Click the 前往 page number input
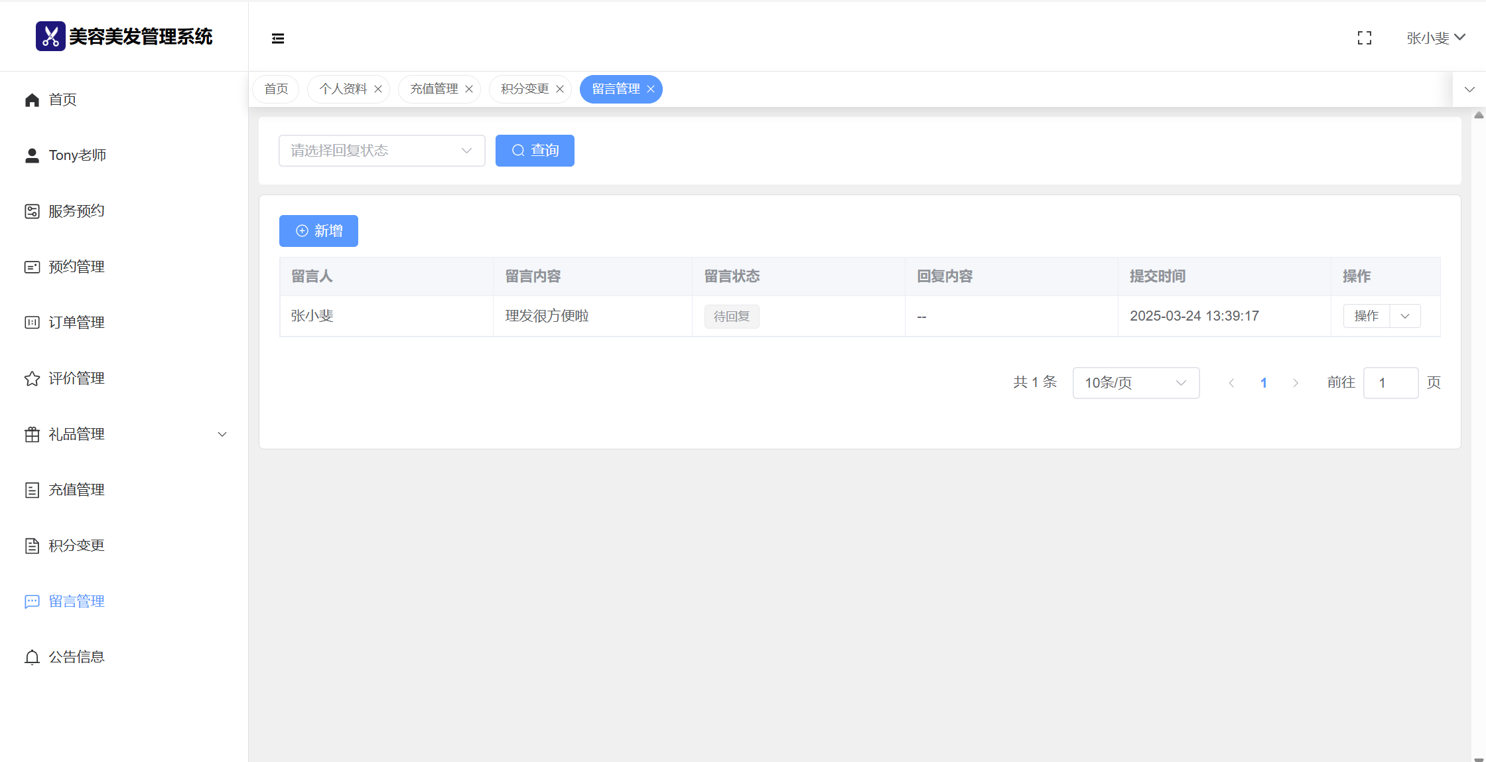Image resolution: width=1486 pixels, height=762 pixels. point(1390,383)
